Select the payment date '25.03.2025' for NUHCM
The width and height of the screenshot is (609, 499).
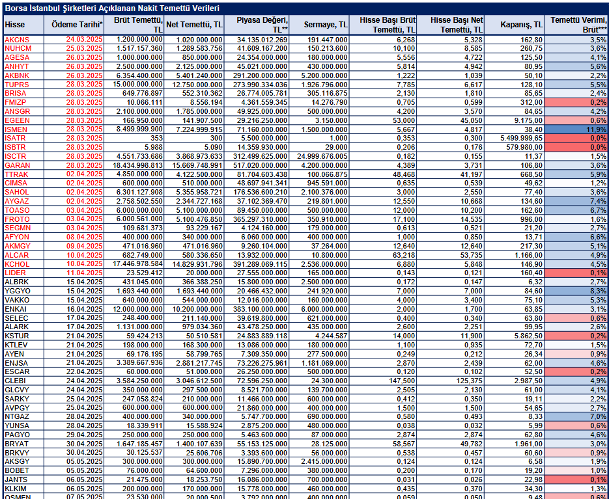tap(84, 48)
